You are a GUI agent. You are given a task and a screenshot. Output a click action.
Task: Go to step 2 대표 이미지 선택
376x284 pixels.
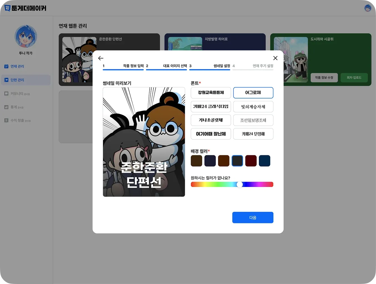[x=166, y=67]
